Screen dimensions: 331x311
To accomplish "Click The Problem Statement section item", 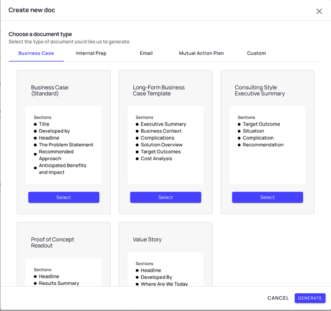I will coord(66,145).
